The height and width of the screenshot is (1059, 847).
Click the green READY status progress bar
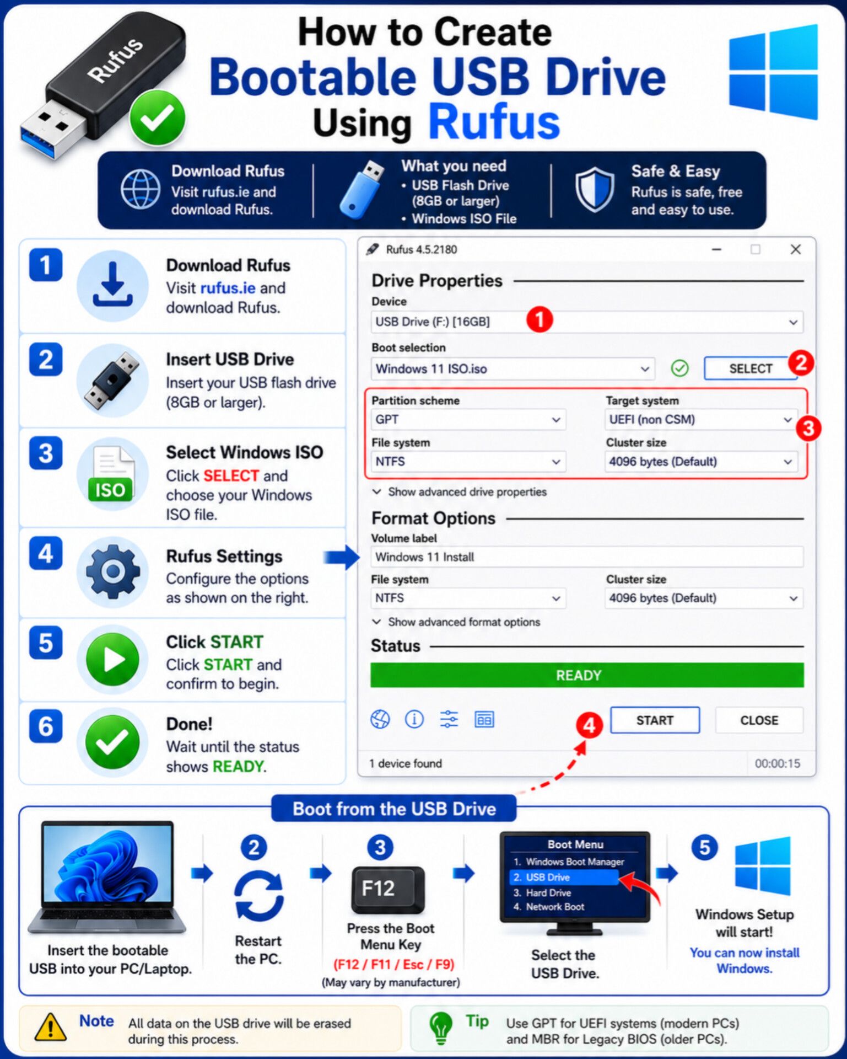(x=587, y=676)
